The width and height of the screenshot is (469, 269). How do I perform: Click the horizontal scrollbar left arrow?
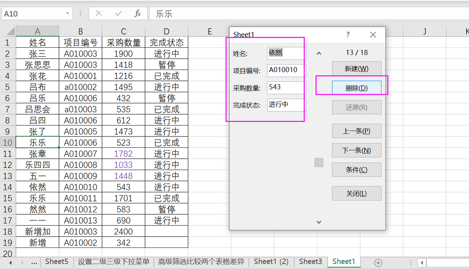click(421, 262)
